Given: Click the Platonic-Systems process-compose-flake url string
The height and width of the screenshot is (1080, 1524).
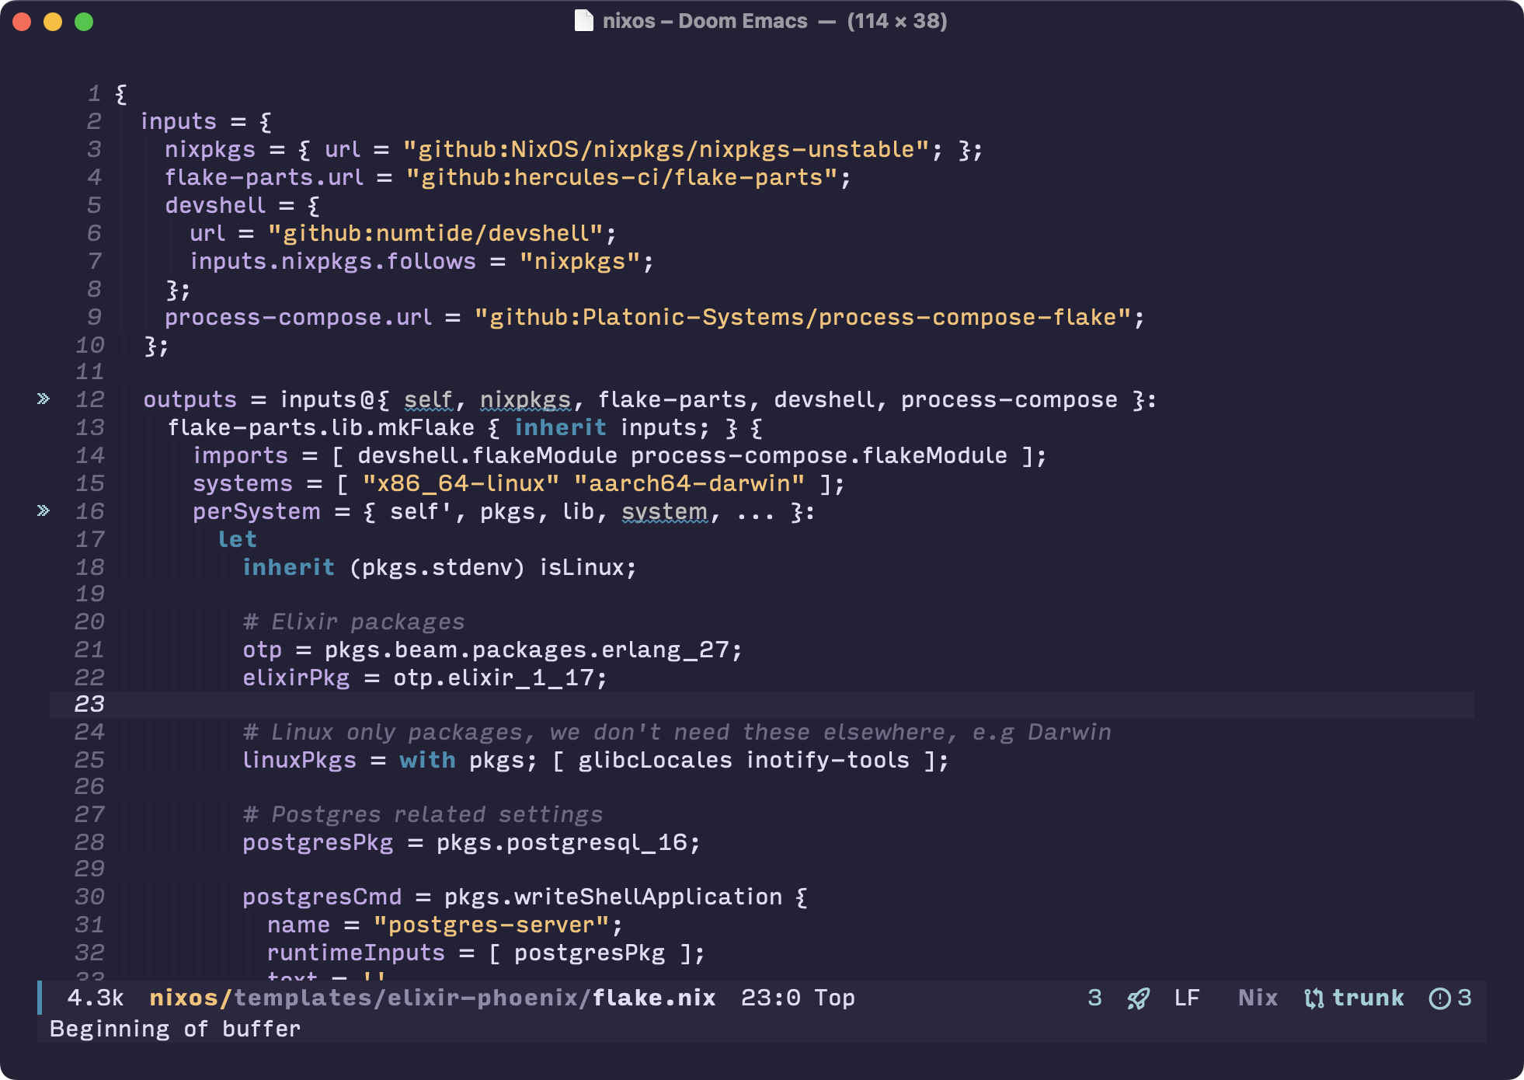Looking at the screenshot, I should (802, 318).
